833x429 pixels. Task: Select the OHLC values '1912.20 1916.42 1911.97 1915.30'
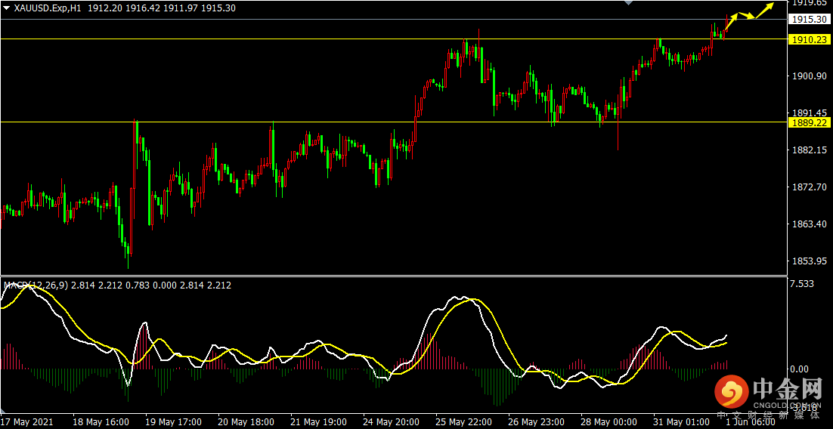[162, 8]
